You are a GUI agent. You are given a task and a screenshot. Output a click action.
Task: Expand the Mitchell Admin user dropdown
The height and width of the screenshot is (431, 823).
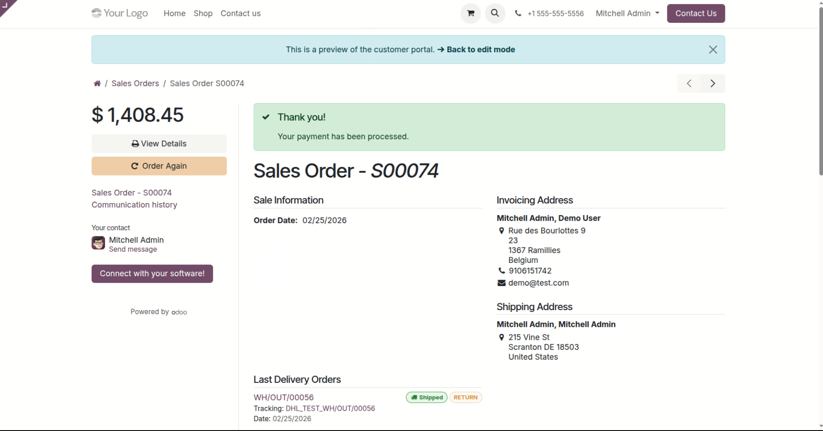point(627,13)
